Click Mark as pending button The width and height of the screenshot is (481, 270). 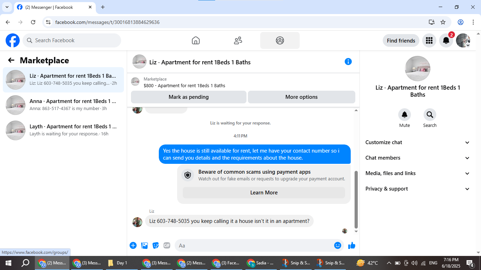click(x=189, y=97)
